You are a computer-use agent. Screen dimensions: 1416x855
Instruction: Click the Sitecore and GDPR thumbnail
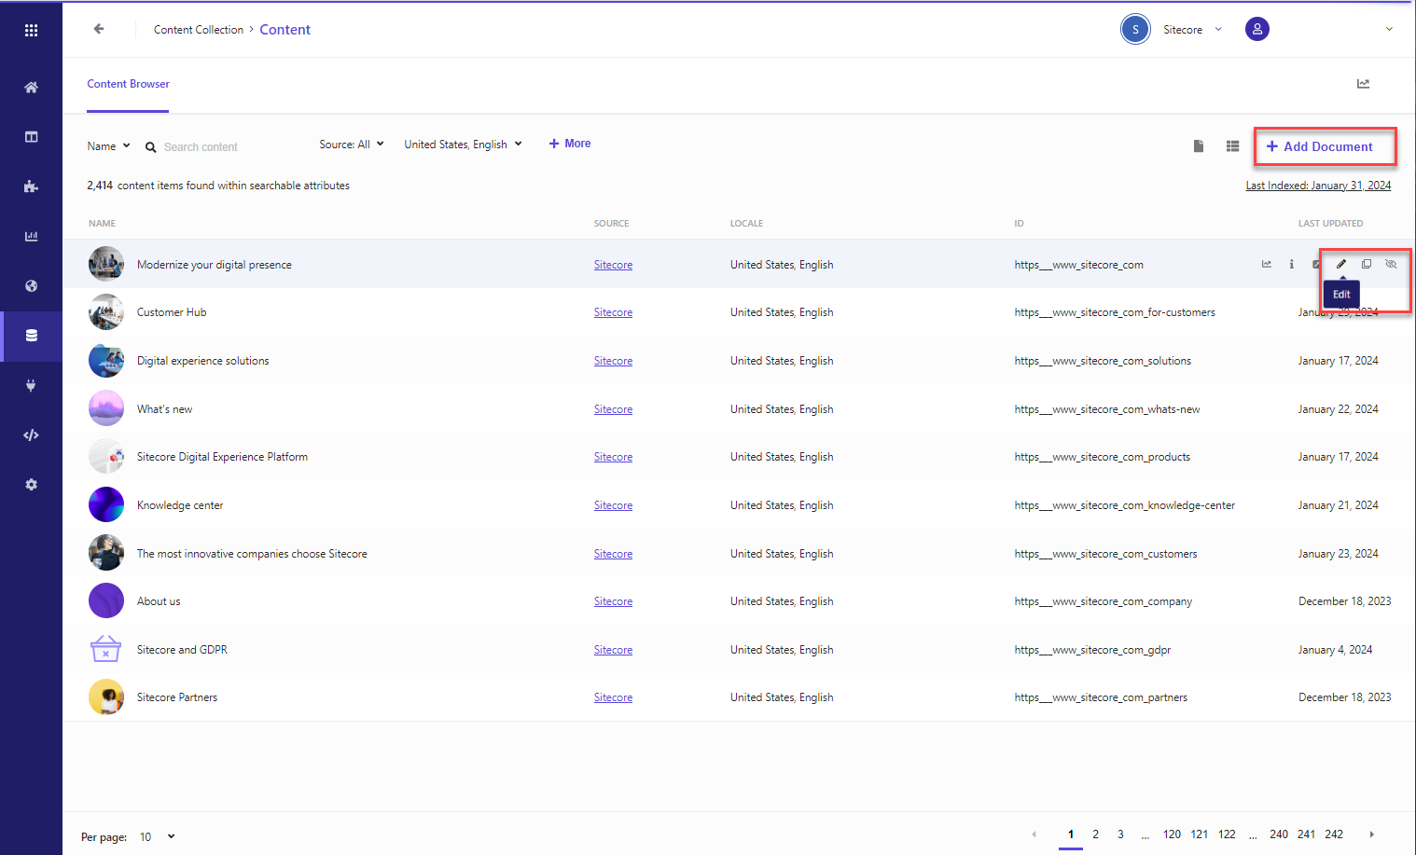pyautogui.click(x=106, y=650)
